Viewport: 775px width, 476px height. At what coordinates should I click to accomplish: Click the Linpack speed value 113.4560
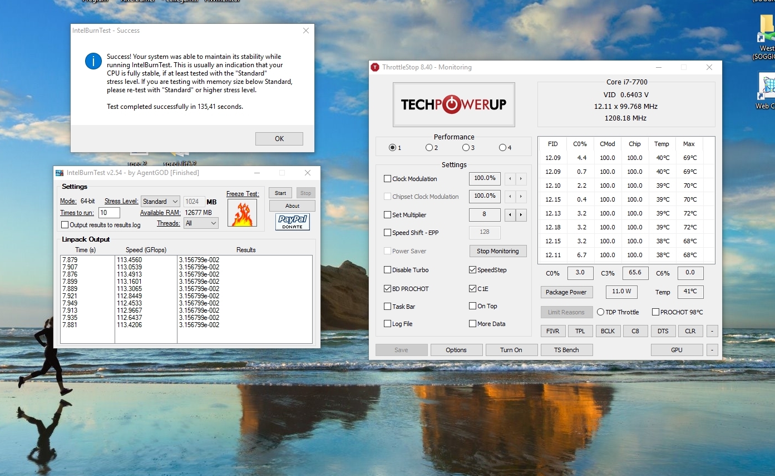(129, 260)
